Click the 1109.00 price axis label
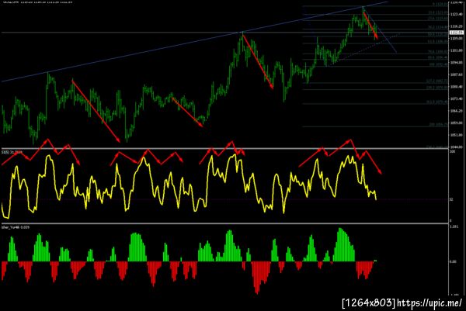Image resolution: width=466 pixels, height=311 pixels. tap(457, 39)
